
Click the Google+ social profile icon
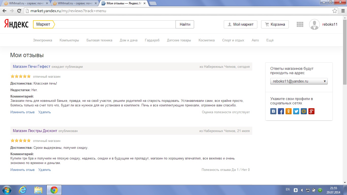point(311,111)
